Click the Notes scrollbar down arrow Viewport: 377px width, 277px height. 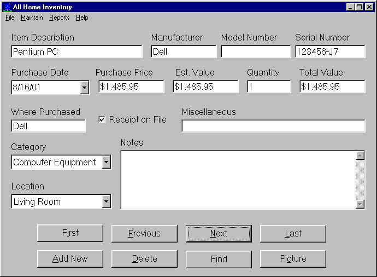(360, 204)
